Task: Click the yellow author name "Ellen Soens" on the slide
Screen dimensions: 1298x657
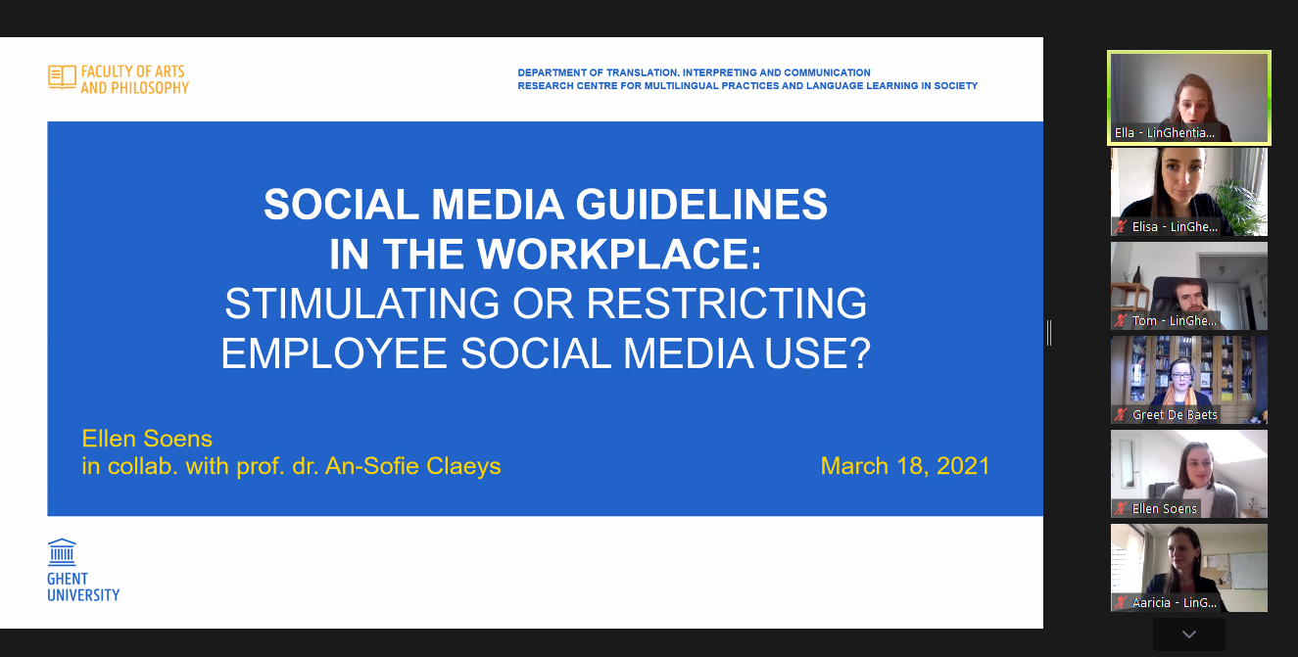Action: 147,439
